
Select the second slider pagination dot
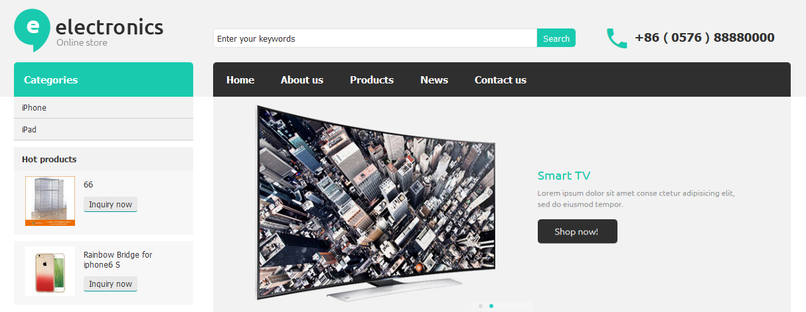pos(491,306)
